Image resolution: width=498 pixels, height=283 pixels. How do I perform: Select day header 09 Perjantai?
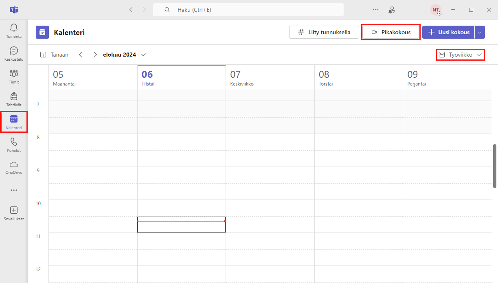[x=447, y=77]
